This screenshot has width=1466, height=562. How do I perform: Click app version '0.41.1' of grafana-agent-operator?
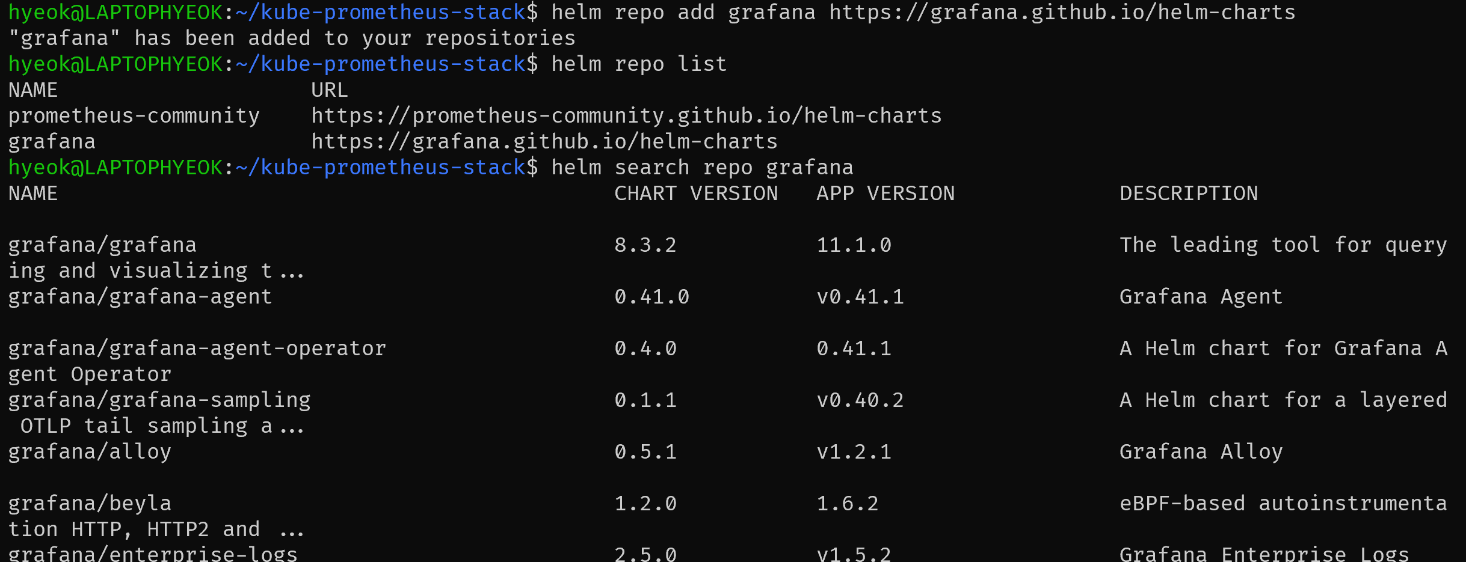(x=854, y=349)
